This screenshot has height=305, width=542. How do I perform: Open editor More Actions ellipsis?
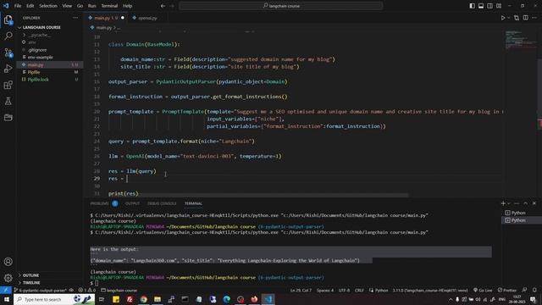pos(534,18)
